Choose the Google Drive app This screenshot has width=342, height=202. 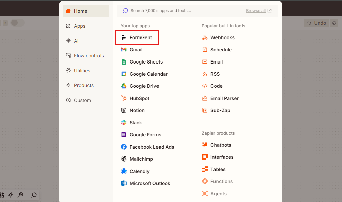tap(140, 86)
